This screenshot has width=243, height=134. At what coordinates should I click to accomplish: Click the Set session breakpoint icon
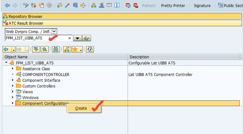(x=128, y=5)
